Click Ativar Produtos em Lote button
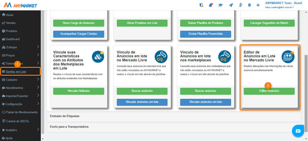This screenshot has height=141, width=308. point(142,23)
